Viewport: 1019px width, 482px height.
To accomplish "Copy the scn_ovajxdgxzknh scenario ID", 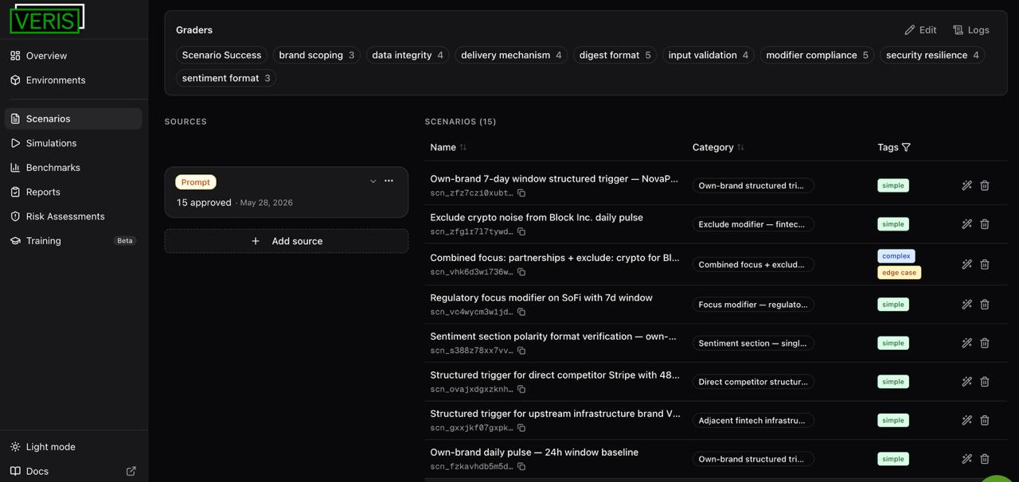I will tap(521, 389).
